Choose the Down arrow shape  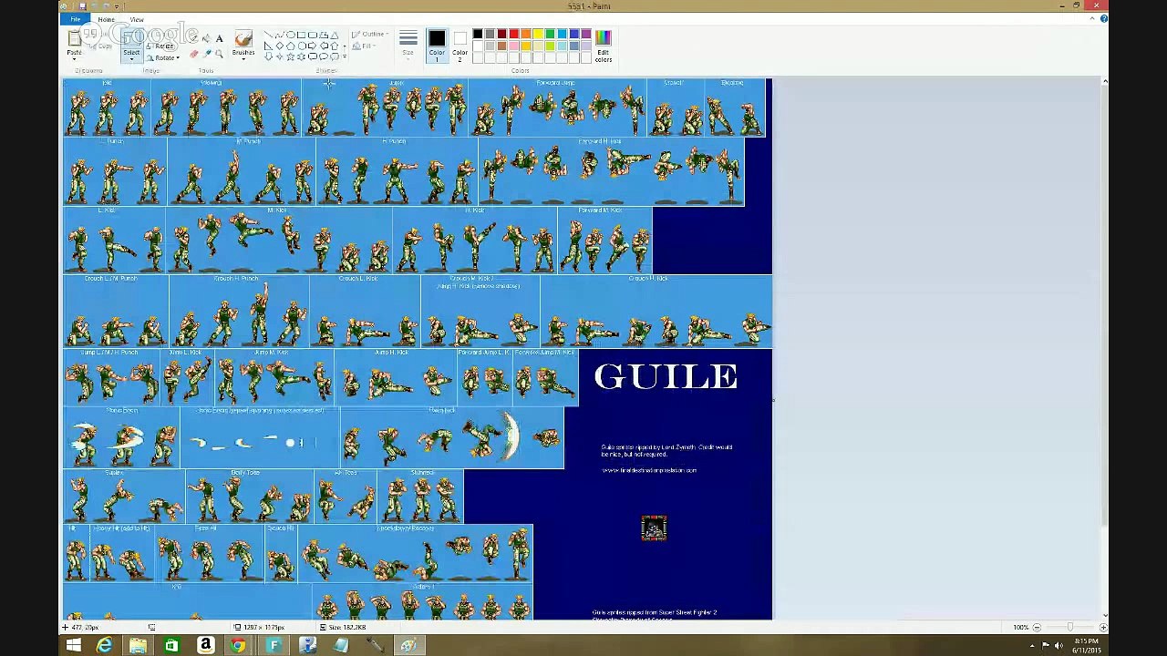pos(268,56)
